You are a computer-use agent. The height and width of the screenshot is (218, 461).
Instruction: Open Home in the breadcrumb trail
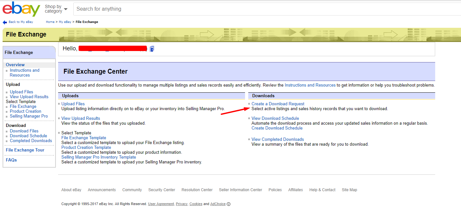point(50,22)
